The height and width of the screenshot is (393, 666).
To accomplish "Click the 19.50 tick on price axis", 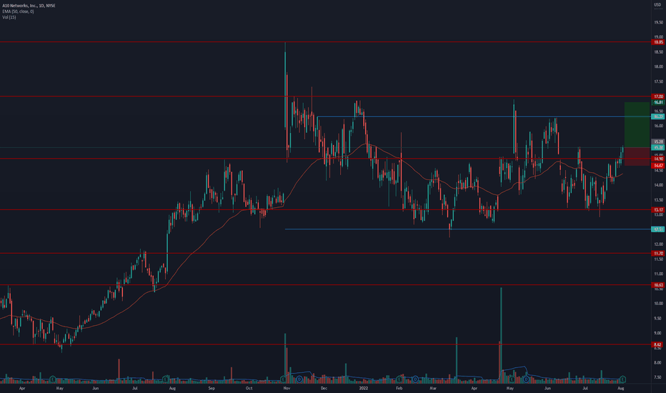I will tap(658, 22).
